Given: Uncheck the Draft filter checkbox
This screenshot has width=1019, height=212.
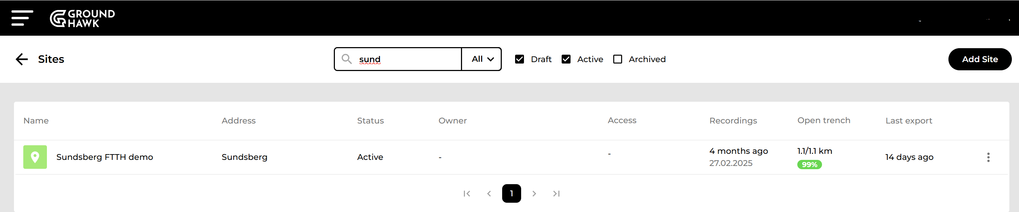Looking at the screenshot, I should click(519, 59).
